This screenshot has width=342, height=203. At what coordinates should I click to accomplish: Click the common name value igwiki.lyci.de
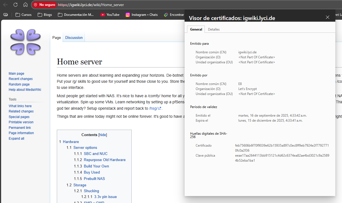coord(247,52)
